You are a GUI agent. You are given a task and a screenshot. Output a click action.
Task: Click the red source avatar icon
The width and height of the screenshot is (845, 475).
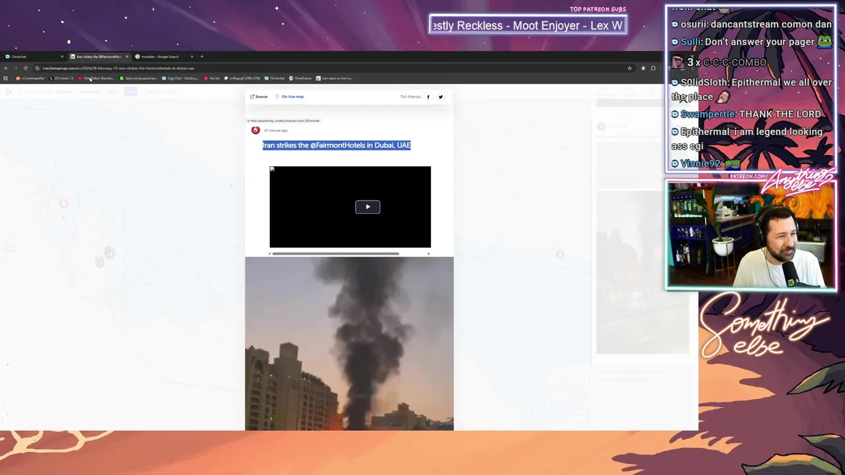[x=255, y=130]
